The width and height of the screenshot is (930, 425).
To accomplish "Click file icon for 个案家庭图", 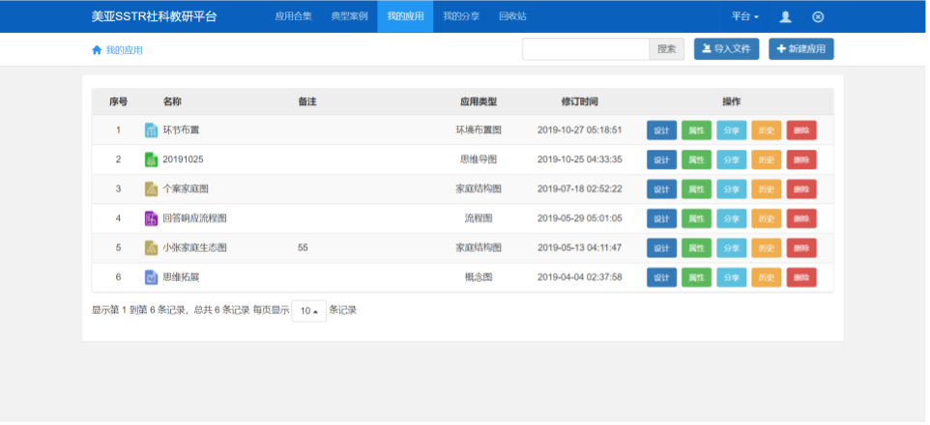I will pos(151,189).
